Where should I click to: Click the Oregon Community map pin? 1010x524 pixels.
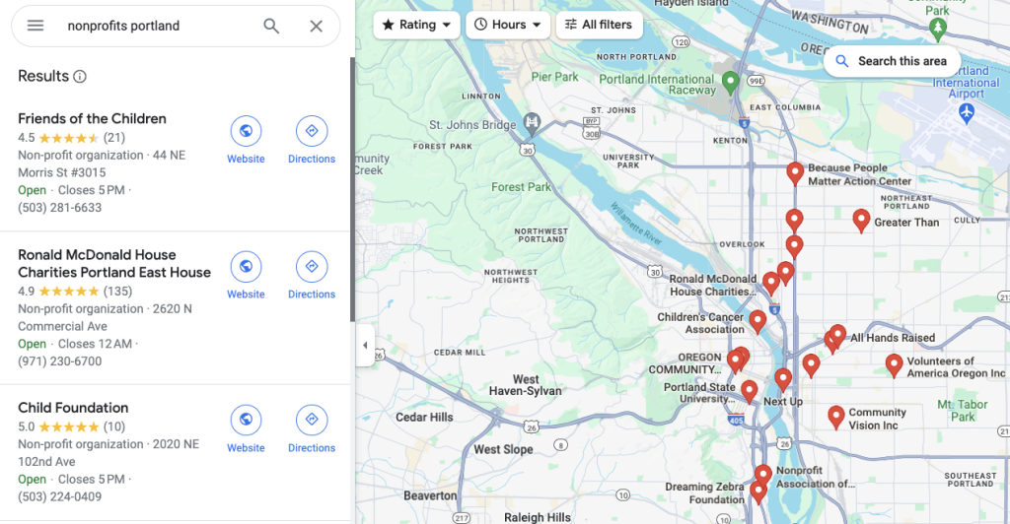coord(736,360)
